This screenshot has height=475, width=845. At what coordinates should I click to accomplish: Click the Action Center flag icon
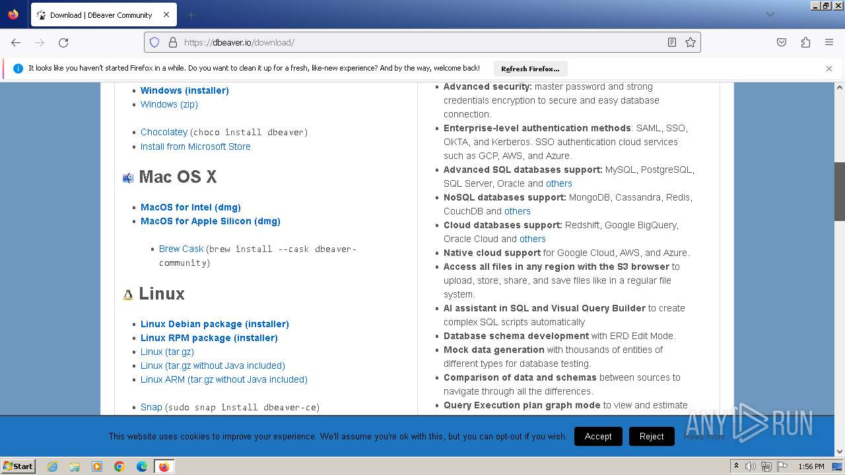pyautogui.click(x=782, y=466)
